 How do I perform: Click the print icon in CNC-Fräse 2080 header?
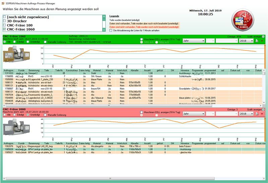coord(257,114)
